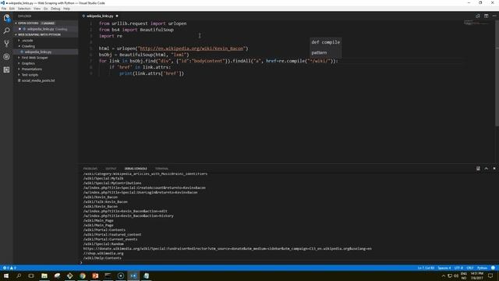Click the donate.wikimedia.org output line
The image size is (499, 281).
[227, 248]
